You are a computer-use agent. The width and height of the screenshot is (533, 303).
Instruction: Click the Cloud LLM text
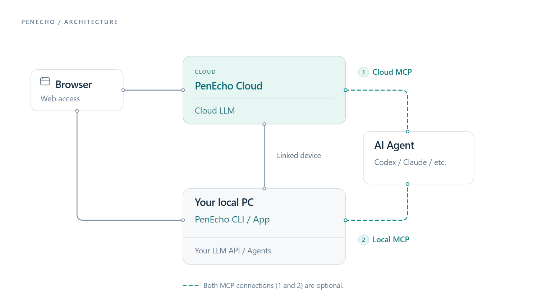pos(215,111)
